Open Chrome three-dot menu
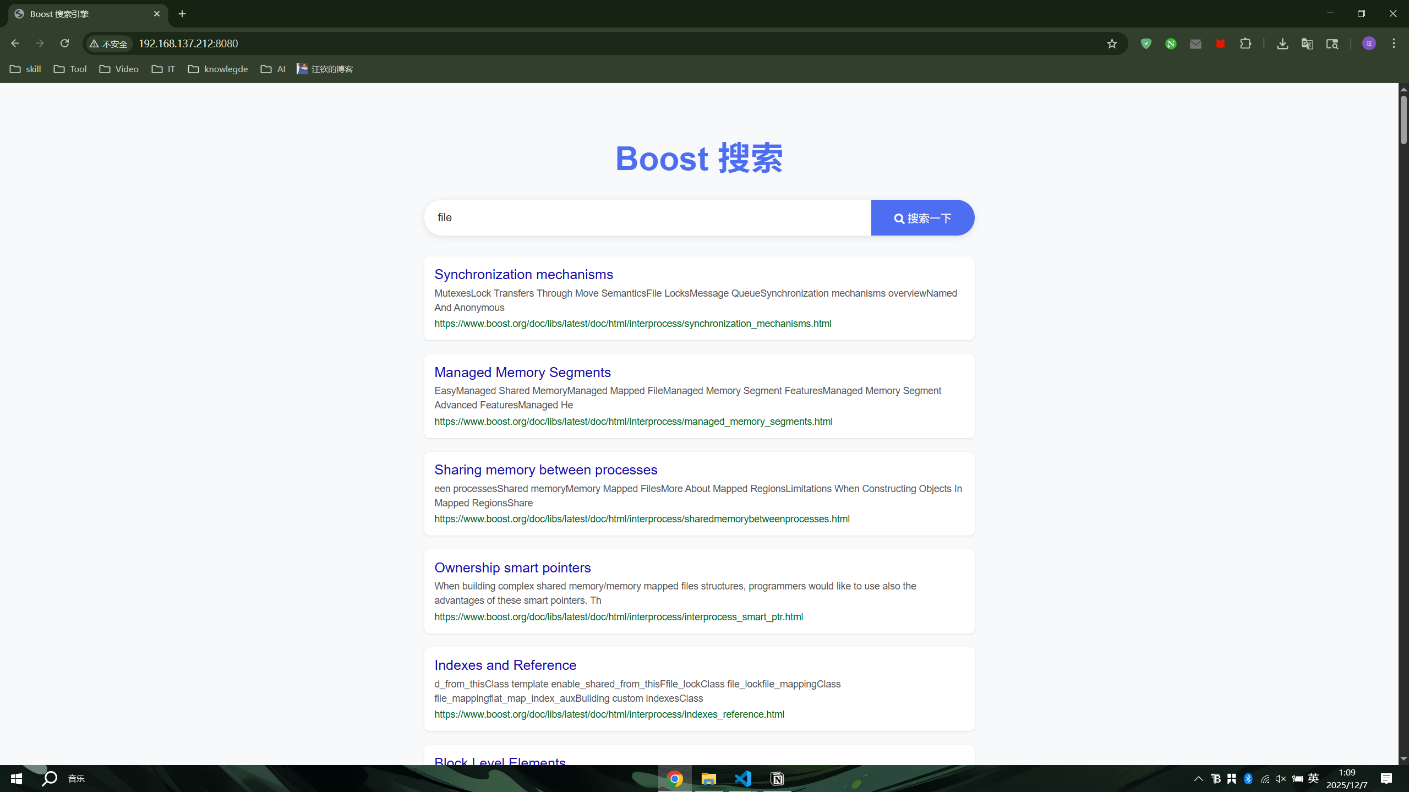The image size is (1409, 792). (1394, 43)
